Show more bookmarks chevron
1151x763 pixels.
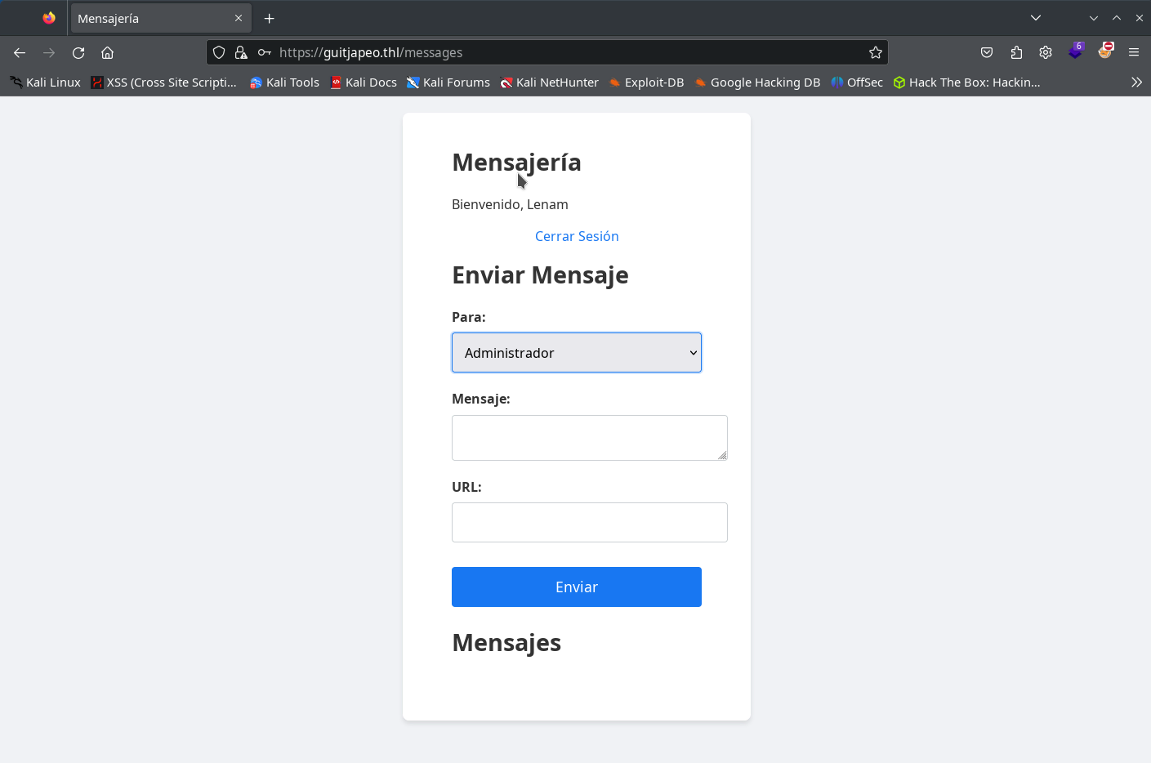1136,82
